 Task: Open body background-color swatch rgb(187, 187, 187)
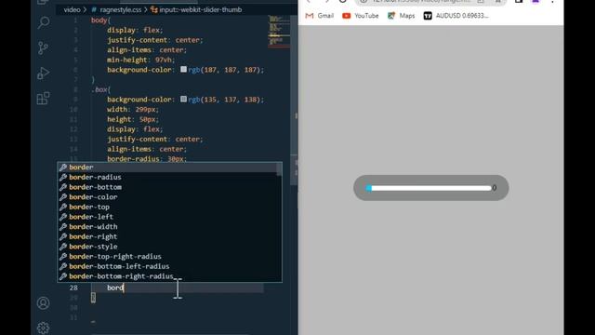pos(184,69)
